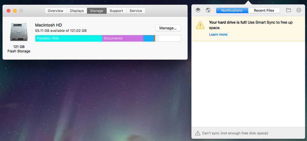This screenshot has width=307, height=141.
Task: Follow the Learn more link
Action: pos(218,34)
